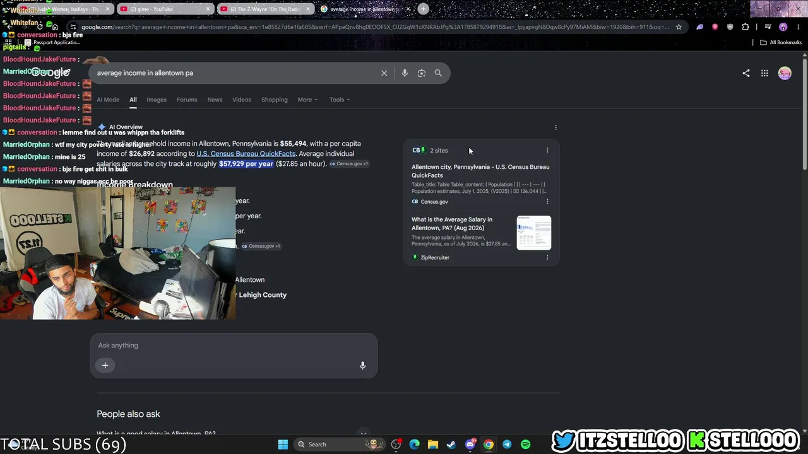Open AI Overview more options menu

(x=555, y=127)
